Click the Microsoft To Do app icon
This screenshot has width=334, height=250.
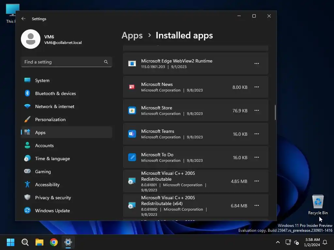[132, 157]
